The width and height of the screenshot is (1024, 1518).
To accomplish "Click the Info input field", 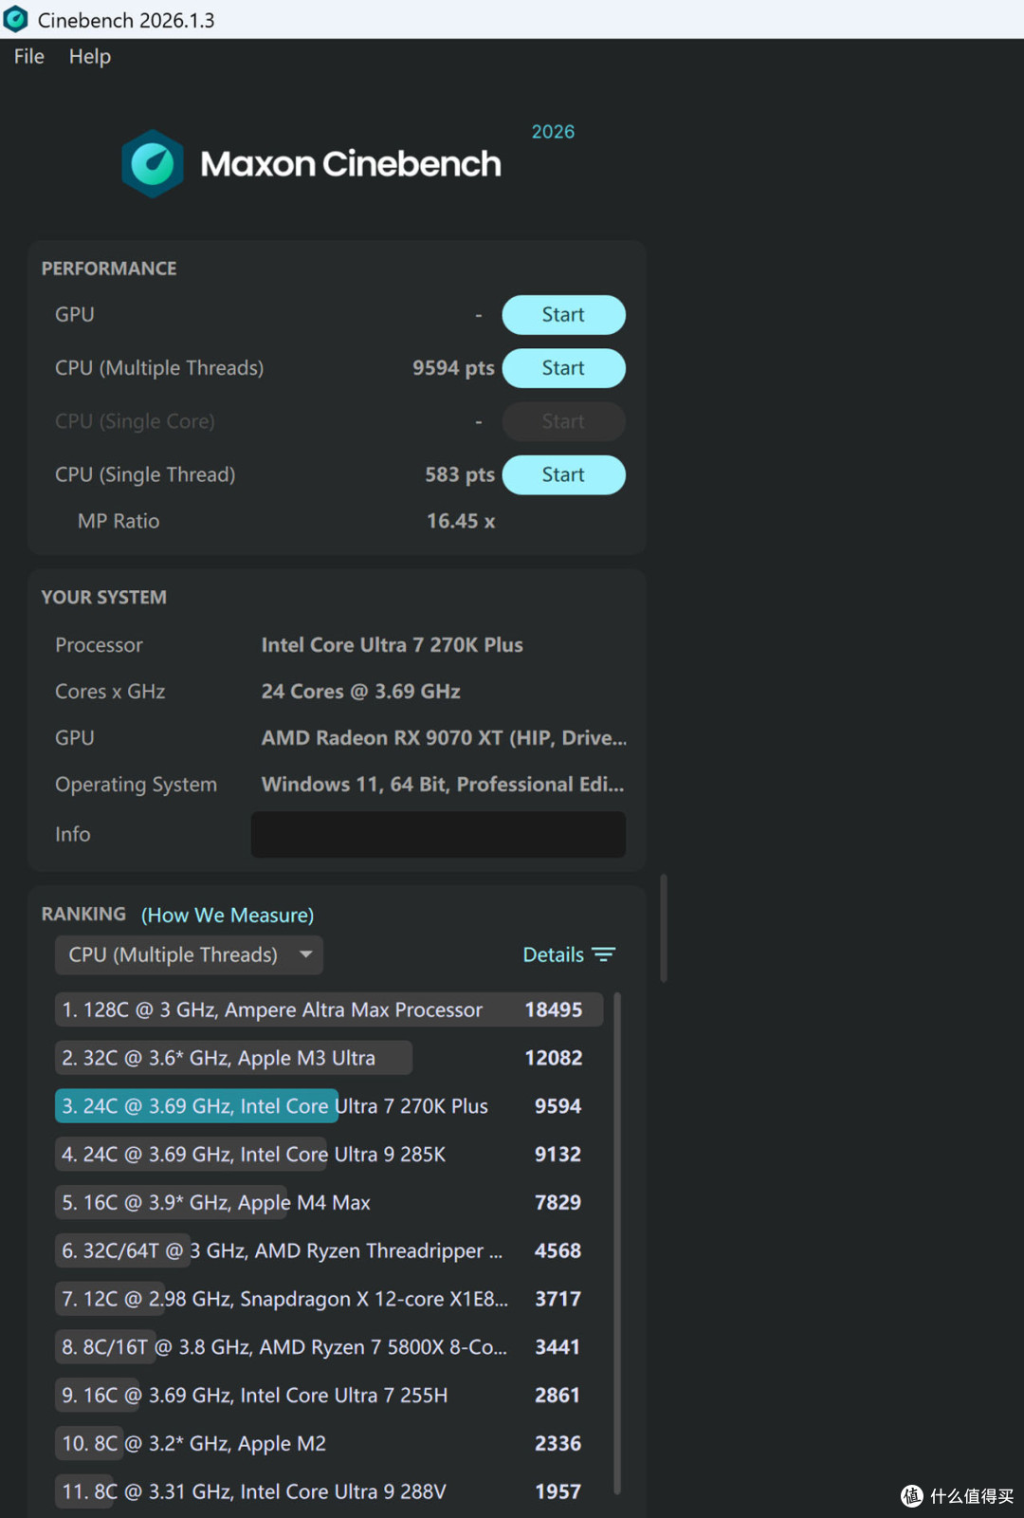I will click(438, 835).
